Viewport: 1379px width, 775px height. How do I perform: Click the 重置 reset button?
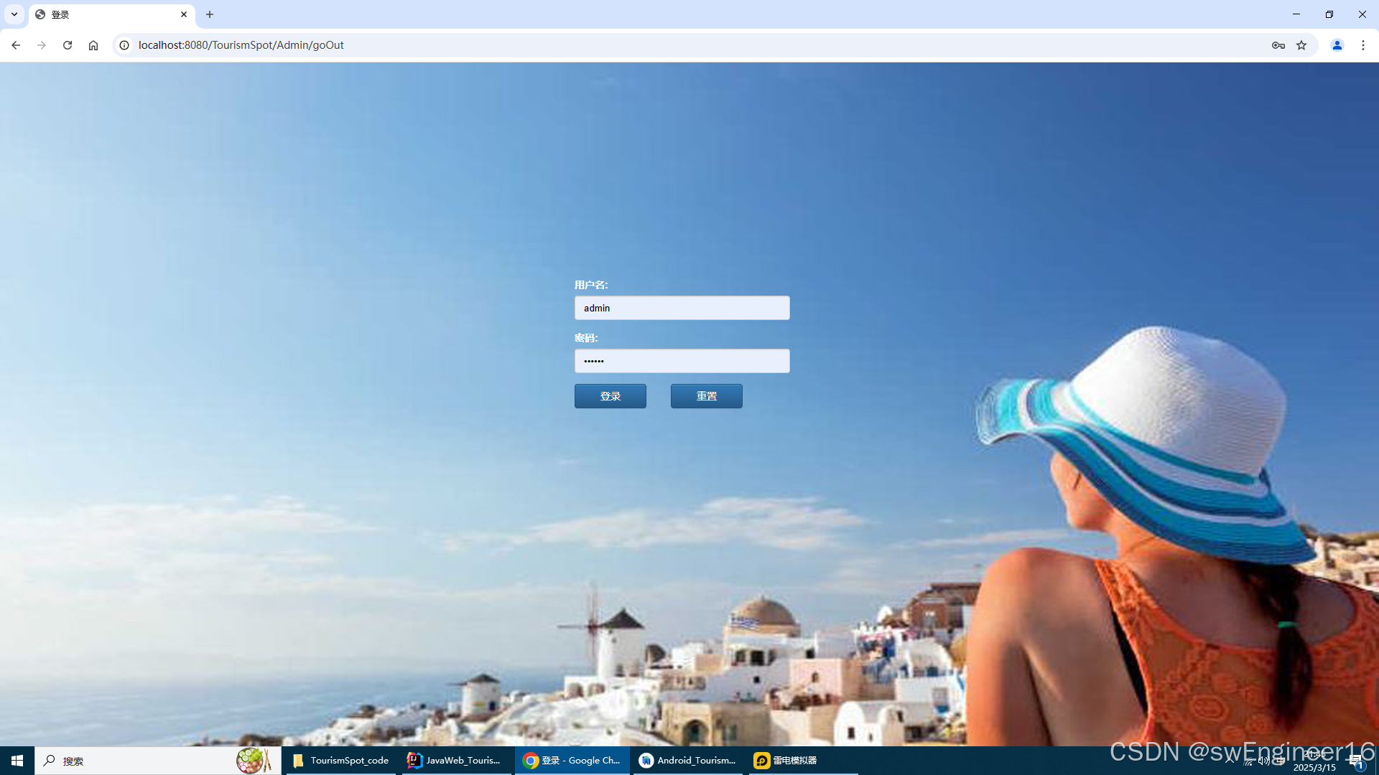click(706, 396)
